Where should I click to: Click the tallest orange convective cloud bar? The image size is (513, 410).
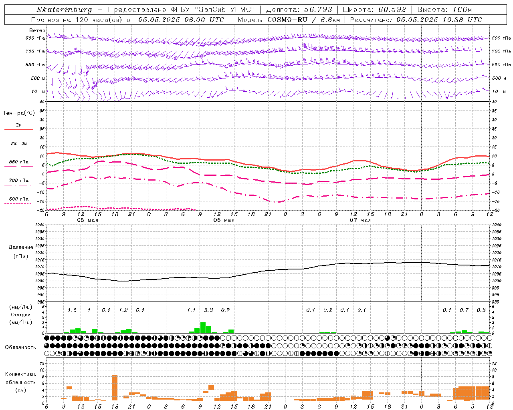click(x=115, y=388)
